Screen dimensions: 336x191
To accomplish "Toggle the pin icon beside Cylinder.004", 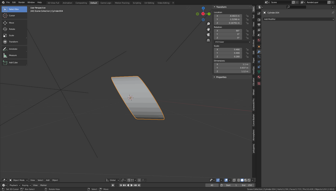I will pos(333,13).
